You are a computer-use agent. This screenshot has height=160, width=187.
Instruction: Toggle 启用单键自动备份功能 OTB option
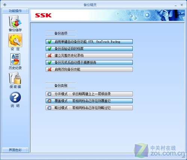(x=89, y=42)
